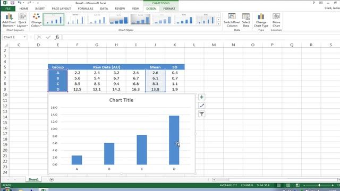
Task: Select row 15 header
Action: click(x=5, y=123)
